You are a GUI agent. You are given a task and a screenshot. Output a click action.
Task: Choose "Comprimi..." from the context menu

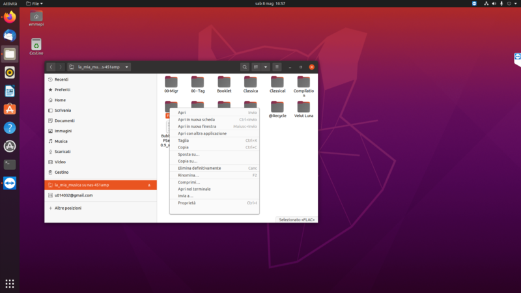pyautogui.click(x=188, y=182)
